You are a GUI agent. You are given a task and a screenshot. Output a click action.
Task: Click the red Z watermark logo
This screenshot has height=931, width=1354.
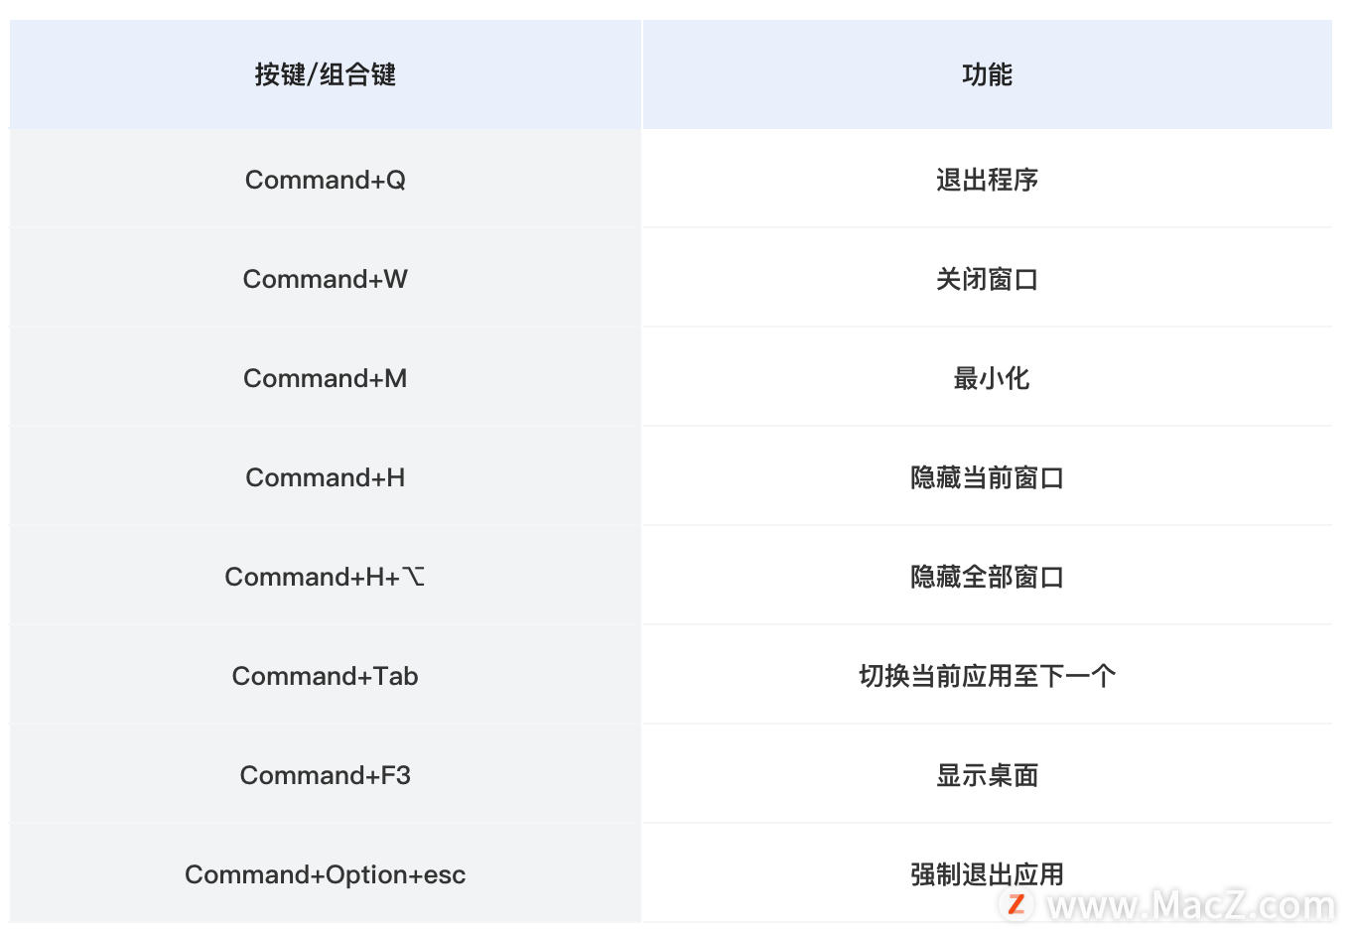[x=1015, y=904]
